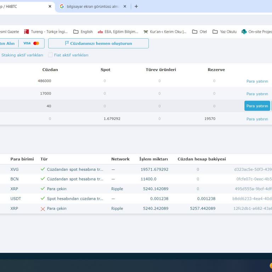Open the Yaz Okulu bookmarks folder

tap(224, 32)
